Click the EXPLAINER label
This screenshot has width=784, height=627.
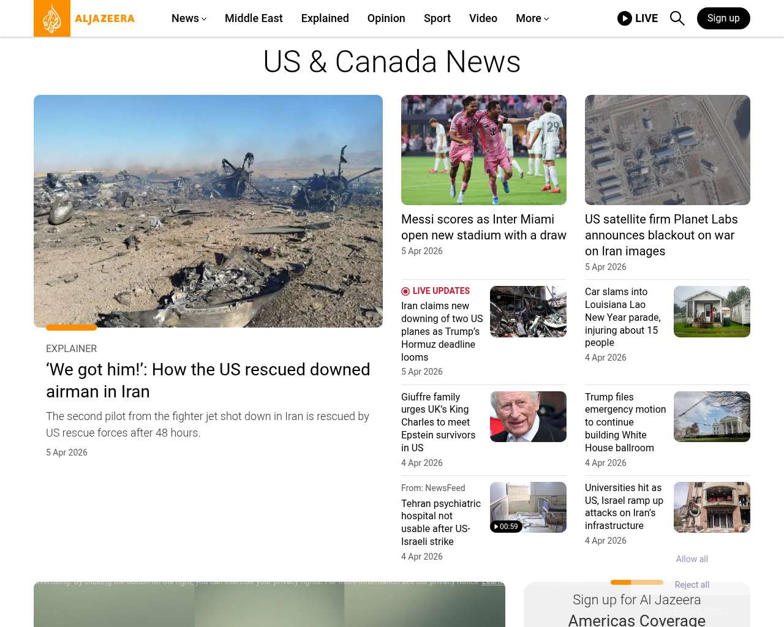(x=72, y=348)
